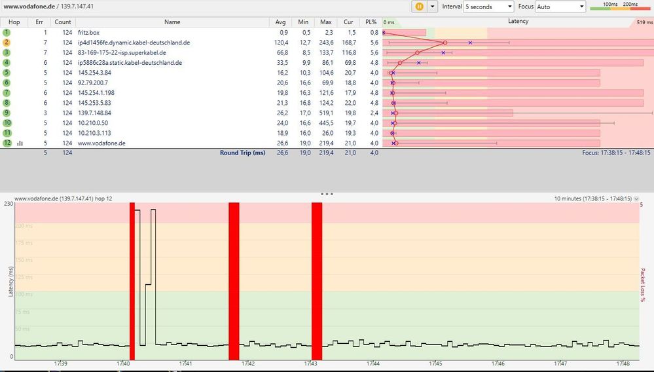Sort by the Err column header
This screenshot has width=654, height=372.
click(x=39, y=22)
